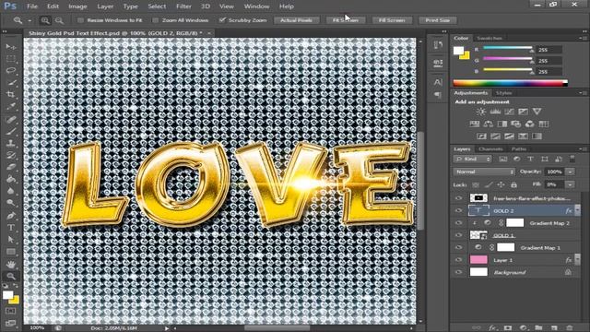Select the Crop tool
The width and height of the screenshot is (590, 332).
[10, 94]
